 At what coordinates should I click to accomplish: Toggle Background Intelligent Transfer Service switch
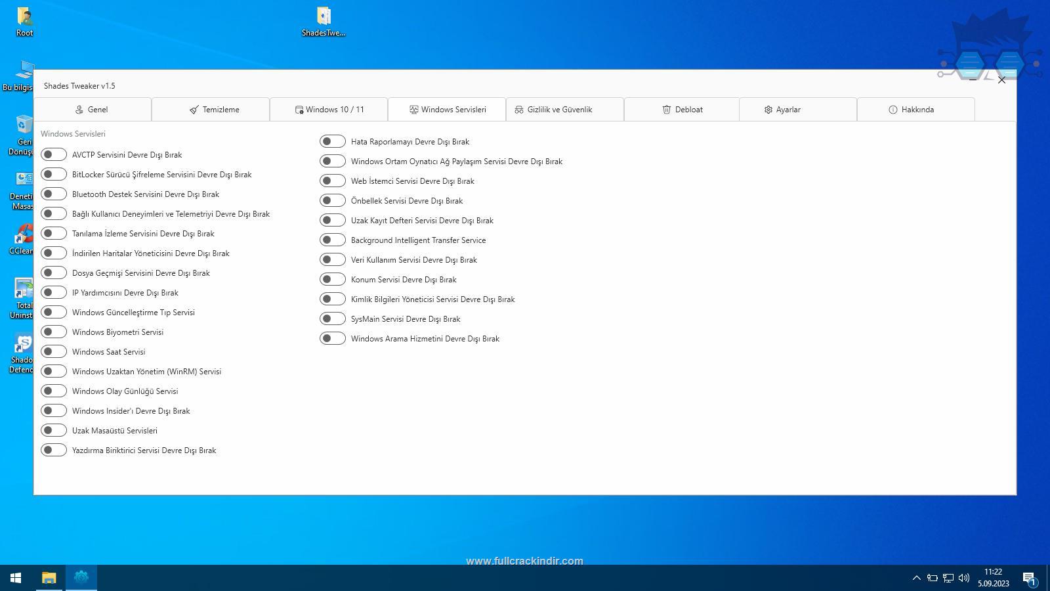333,240
